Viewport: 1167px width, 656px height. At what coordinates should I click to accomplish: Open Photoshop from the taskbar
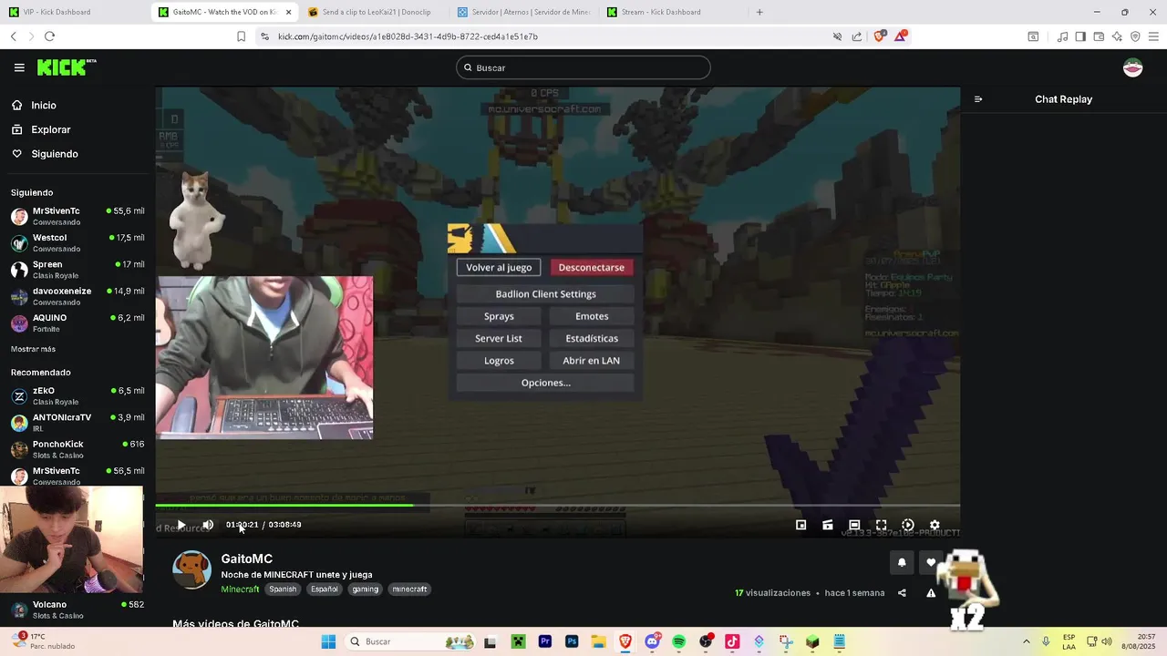click(572, 641)
